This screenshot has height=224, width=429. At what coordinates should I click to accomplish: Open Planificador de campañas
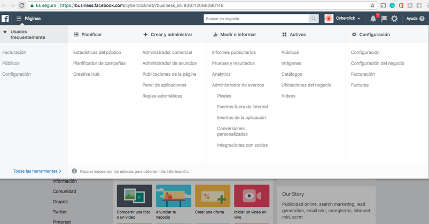point(99,63)
